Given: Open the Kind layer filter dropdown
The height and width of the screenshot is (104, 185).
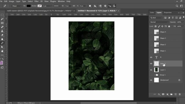Looking at the screenshot, I should tap(156, 18).
